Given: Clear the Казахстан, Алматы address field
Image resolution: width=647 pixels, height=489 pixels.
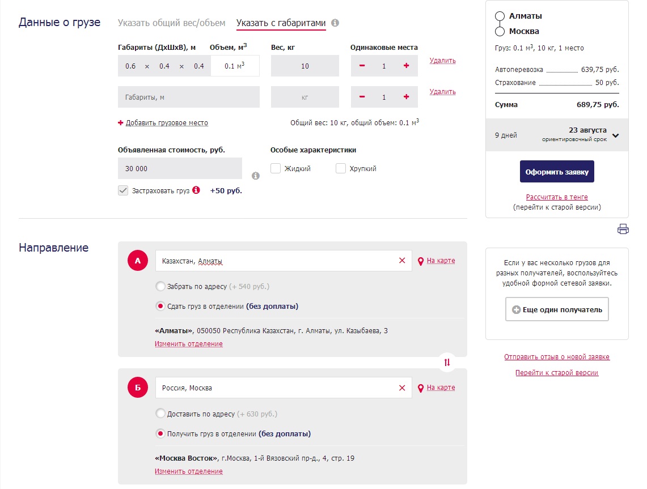Looking at the screenshot, I should coord(402,261).
